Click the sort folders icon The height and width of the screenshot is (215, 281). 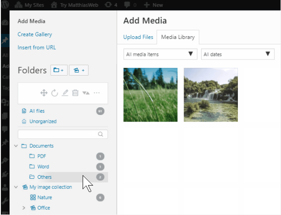(86, 93)
